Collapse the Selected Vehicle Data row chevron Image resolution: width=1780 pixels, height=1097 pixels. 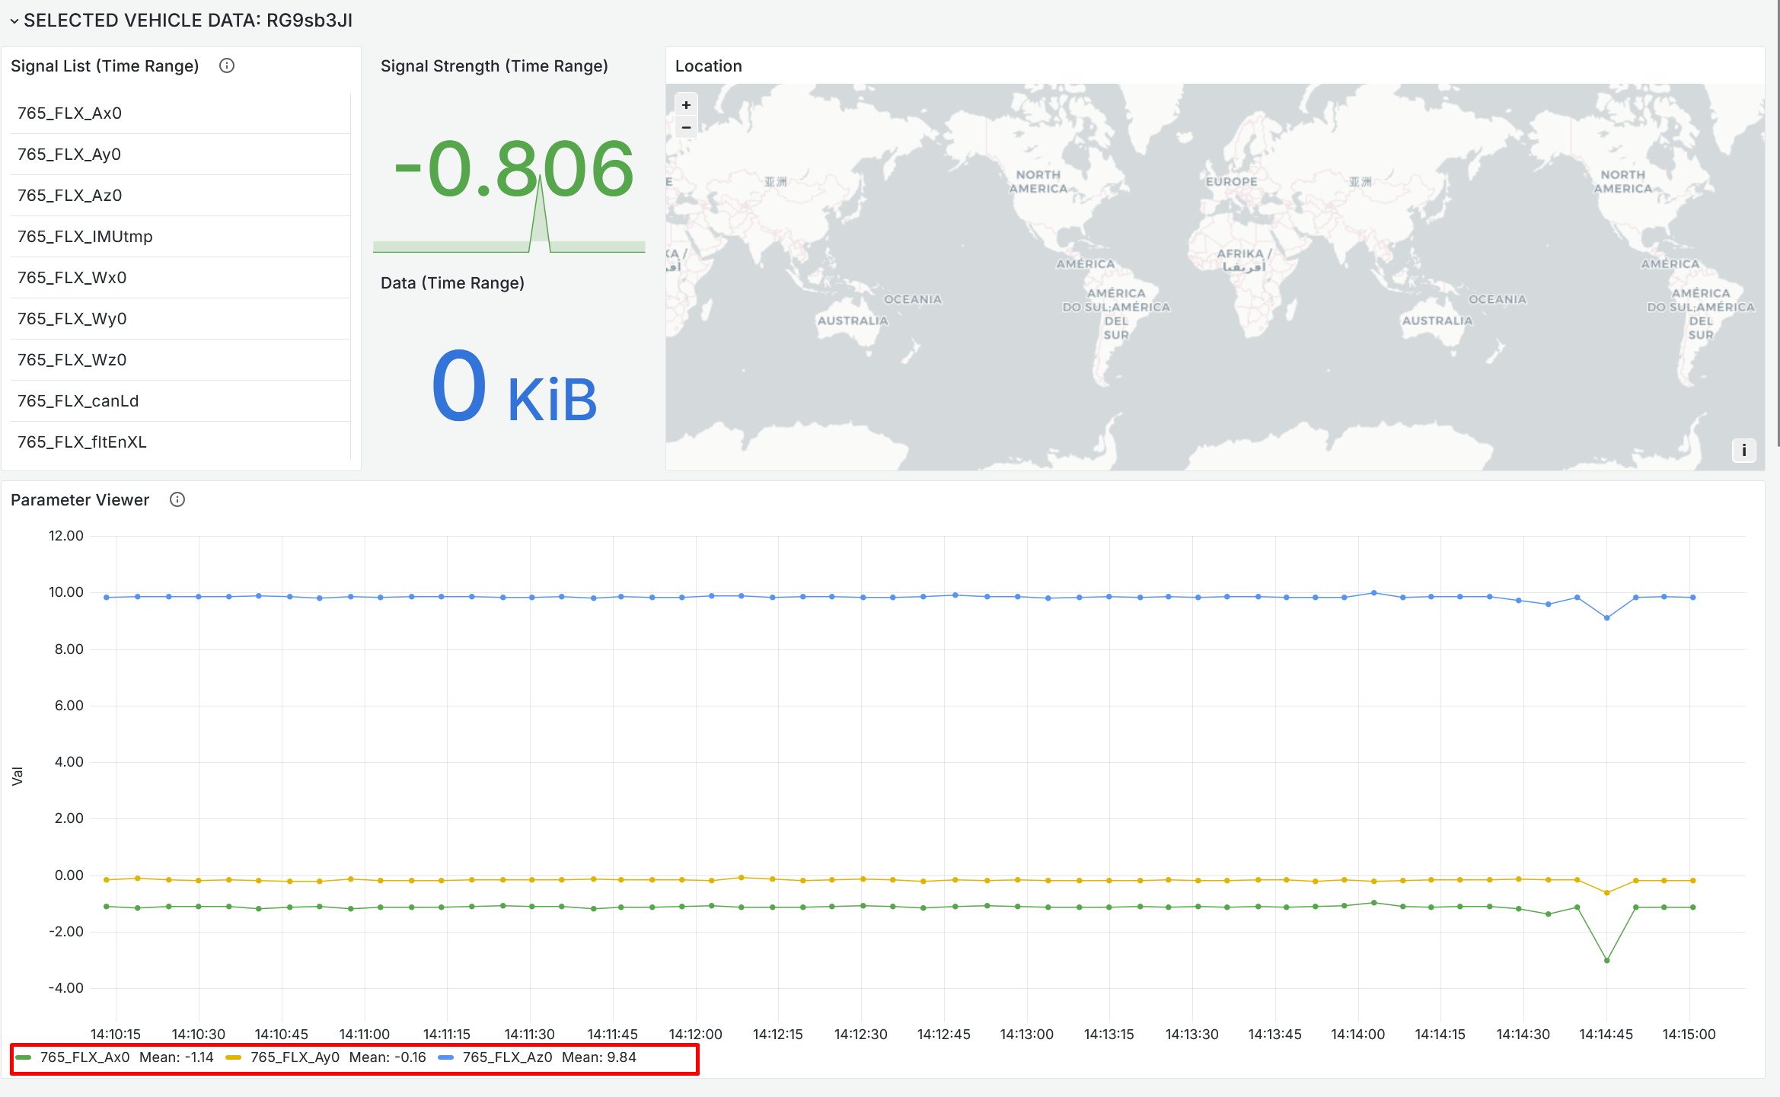point(14,21)
